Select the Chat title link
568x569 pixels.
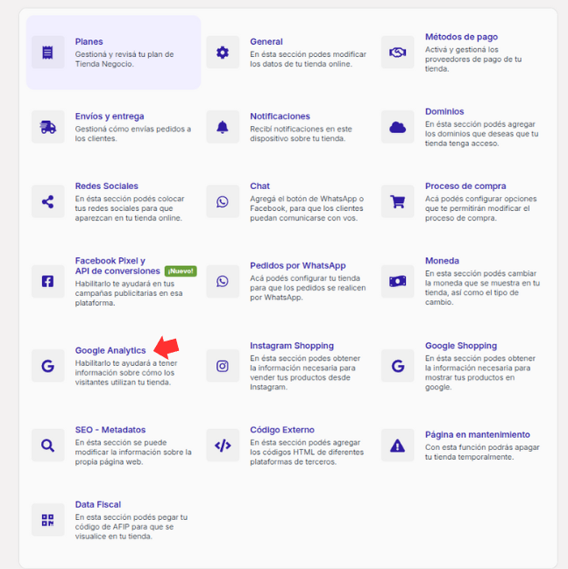coord(259,186)
